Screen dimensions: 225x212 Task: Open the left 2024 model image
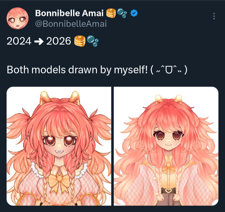click(x=59, y=146)
